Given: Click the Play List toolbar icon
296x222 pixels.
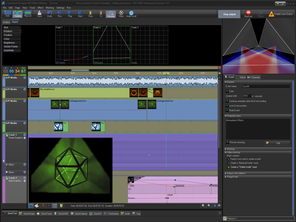Looking at the screenshot, I should pos(28,13).
